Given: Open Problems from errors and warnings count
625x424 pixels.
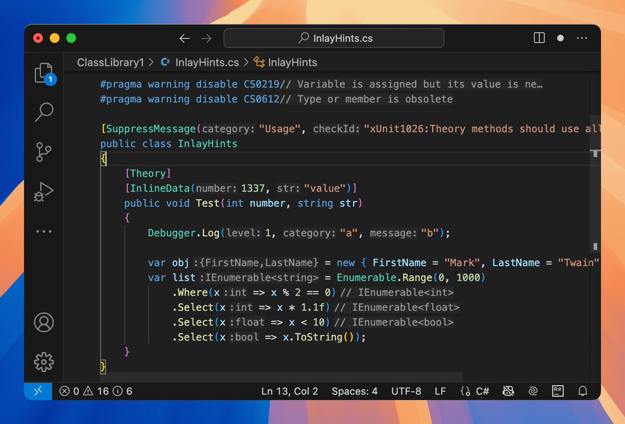Looking at the screenshot, I should [x=96, y=391].
